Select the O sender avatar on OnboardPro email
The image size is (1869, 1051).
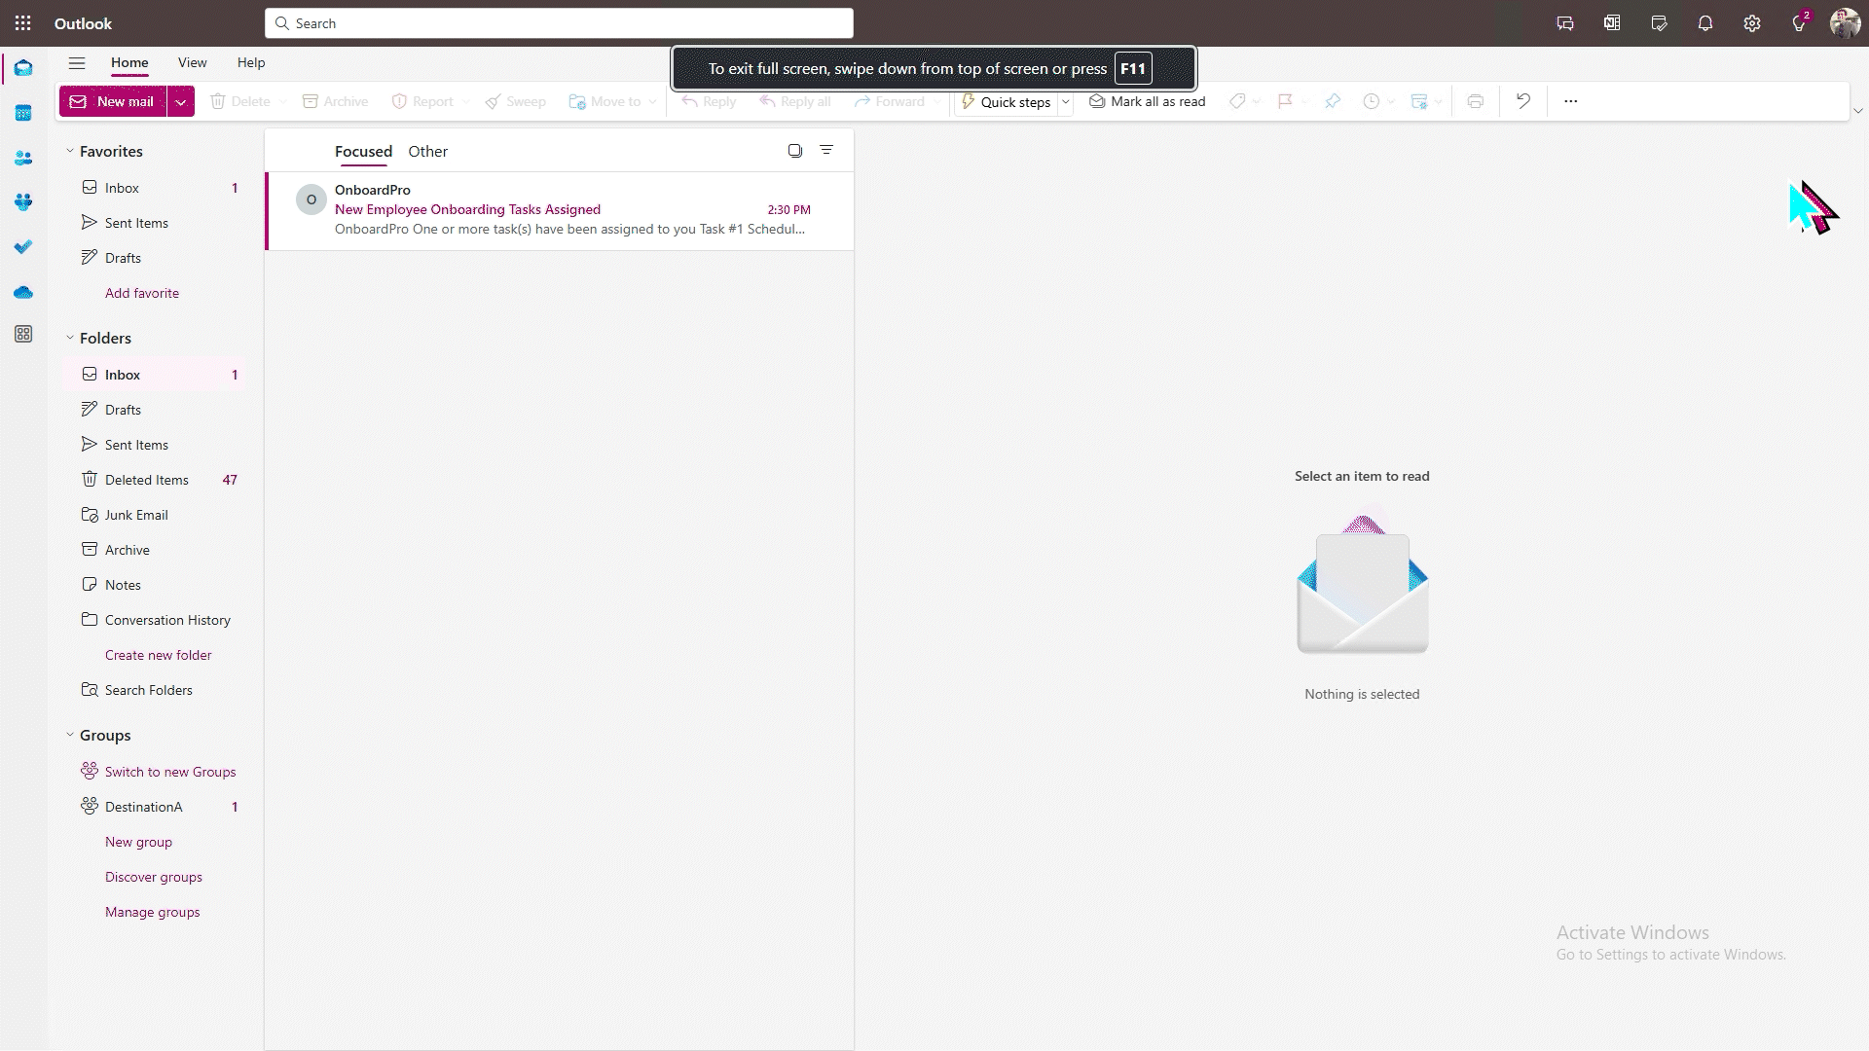point(311,199)
